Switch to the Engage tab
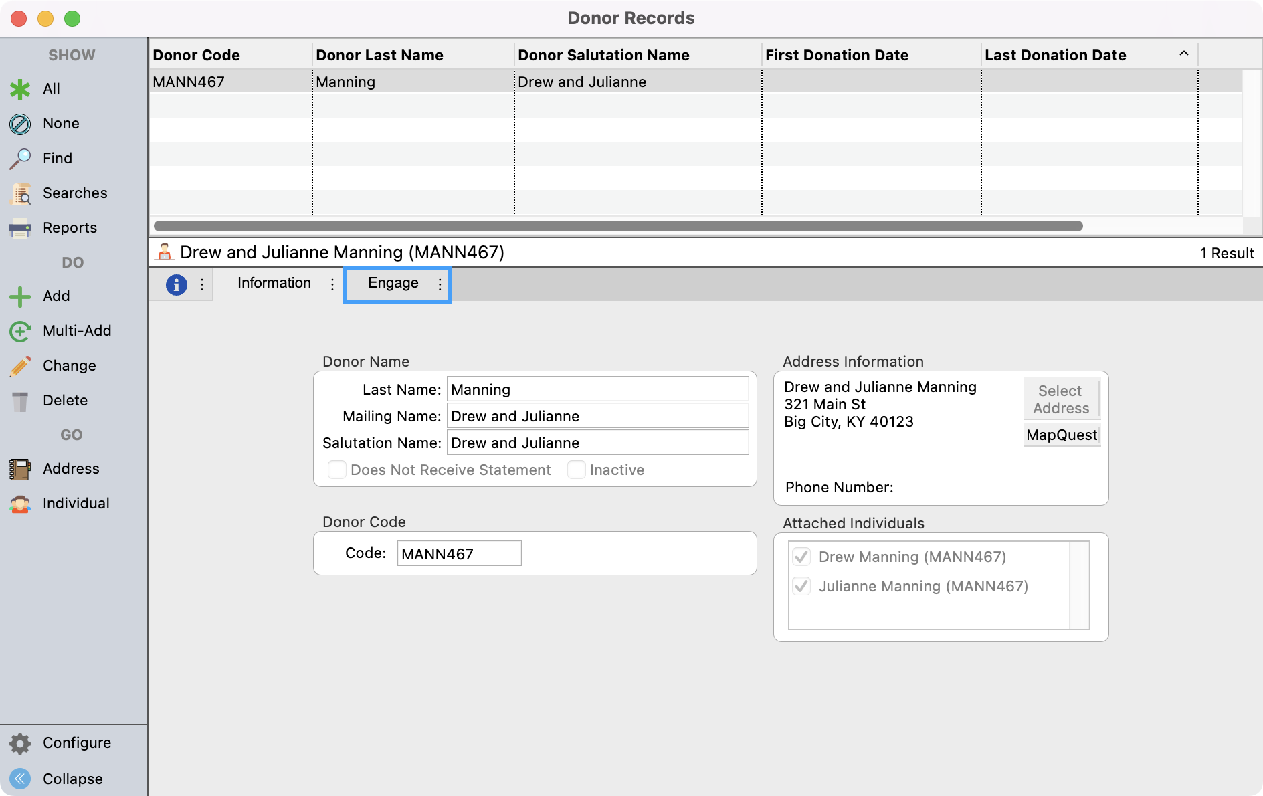Viewport: 1263px width, 796px height. click(x=393, y=283)
